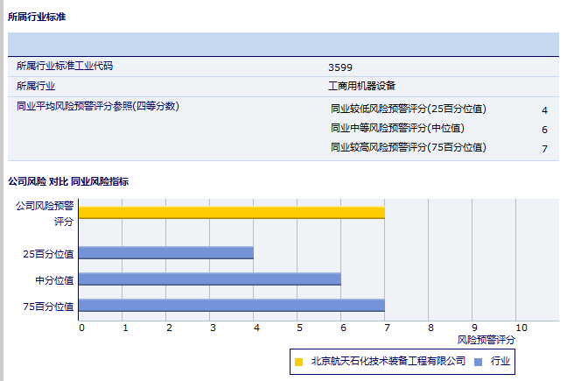Click the yellow legend swatch for 北京航天石化技术装备工程有限公司
This screenshot has height=381, width=567.
click(x=298, y=361)
